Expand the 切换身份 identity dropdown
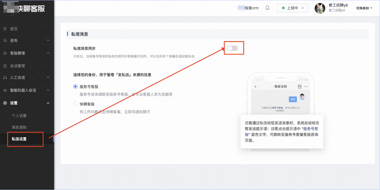This screenshot has width=380, height=190. 364,8
